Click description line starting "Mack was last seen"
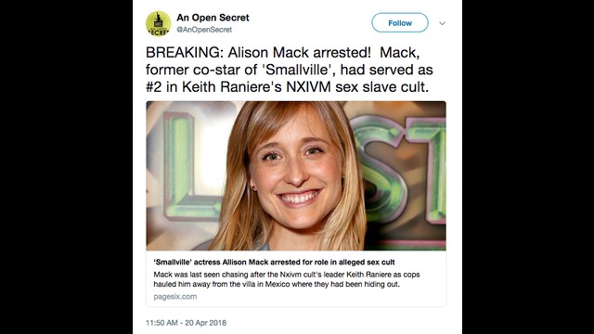Screen dimensions: 594x334 coord(287,275)
